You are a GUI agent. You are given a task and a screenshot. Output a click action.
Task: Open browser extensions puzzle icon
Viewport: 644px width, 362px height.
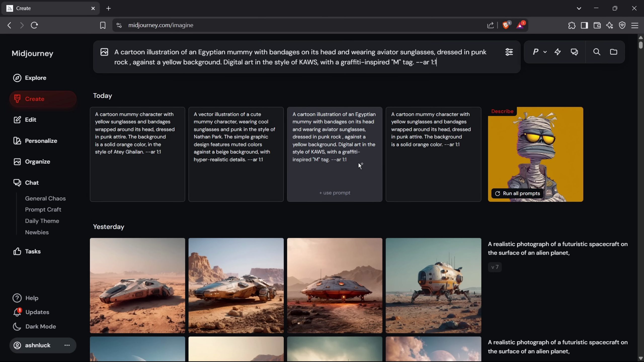572,25
